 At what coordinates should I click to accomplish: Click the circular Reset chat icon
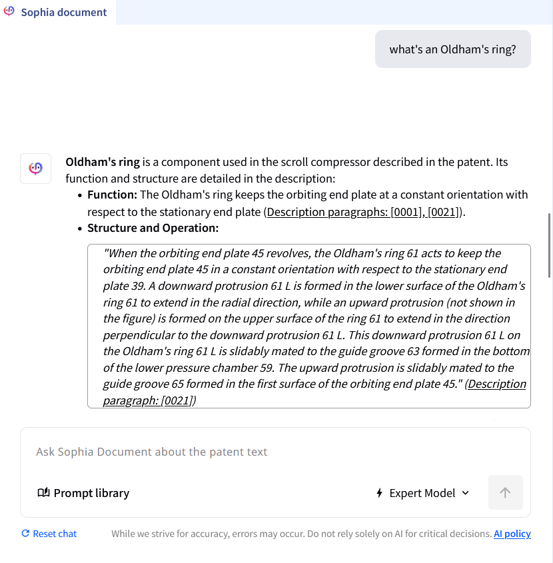click(x=25, y=534)
